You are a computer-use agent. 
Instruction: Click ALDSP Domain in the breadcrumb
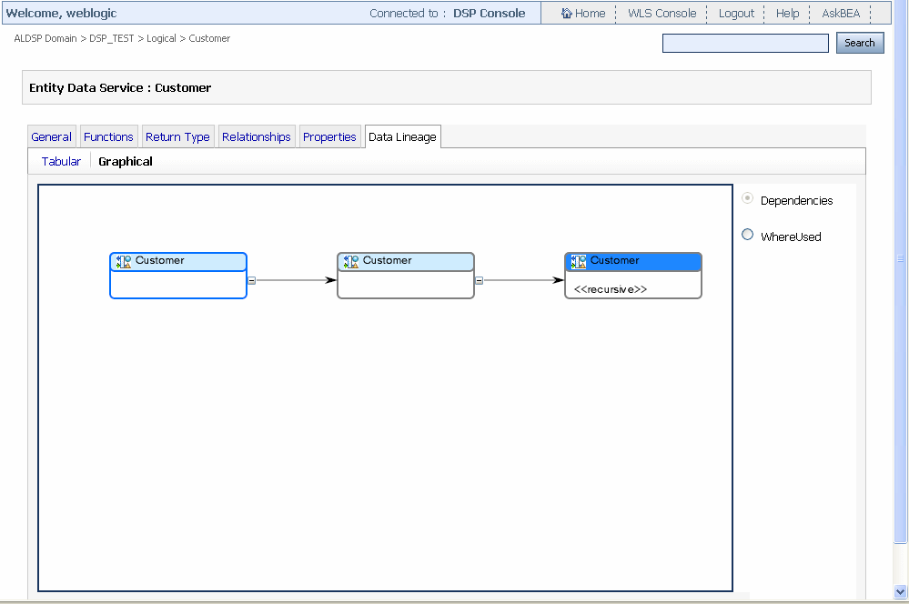(45, 38)
